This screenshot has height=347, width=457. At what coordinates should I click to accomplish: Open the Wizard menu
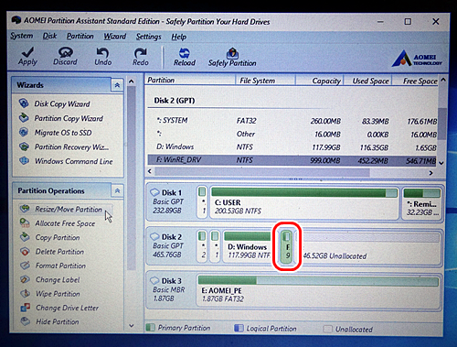pyautogui.click(x=115, y=37)
